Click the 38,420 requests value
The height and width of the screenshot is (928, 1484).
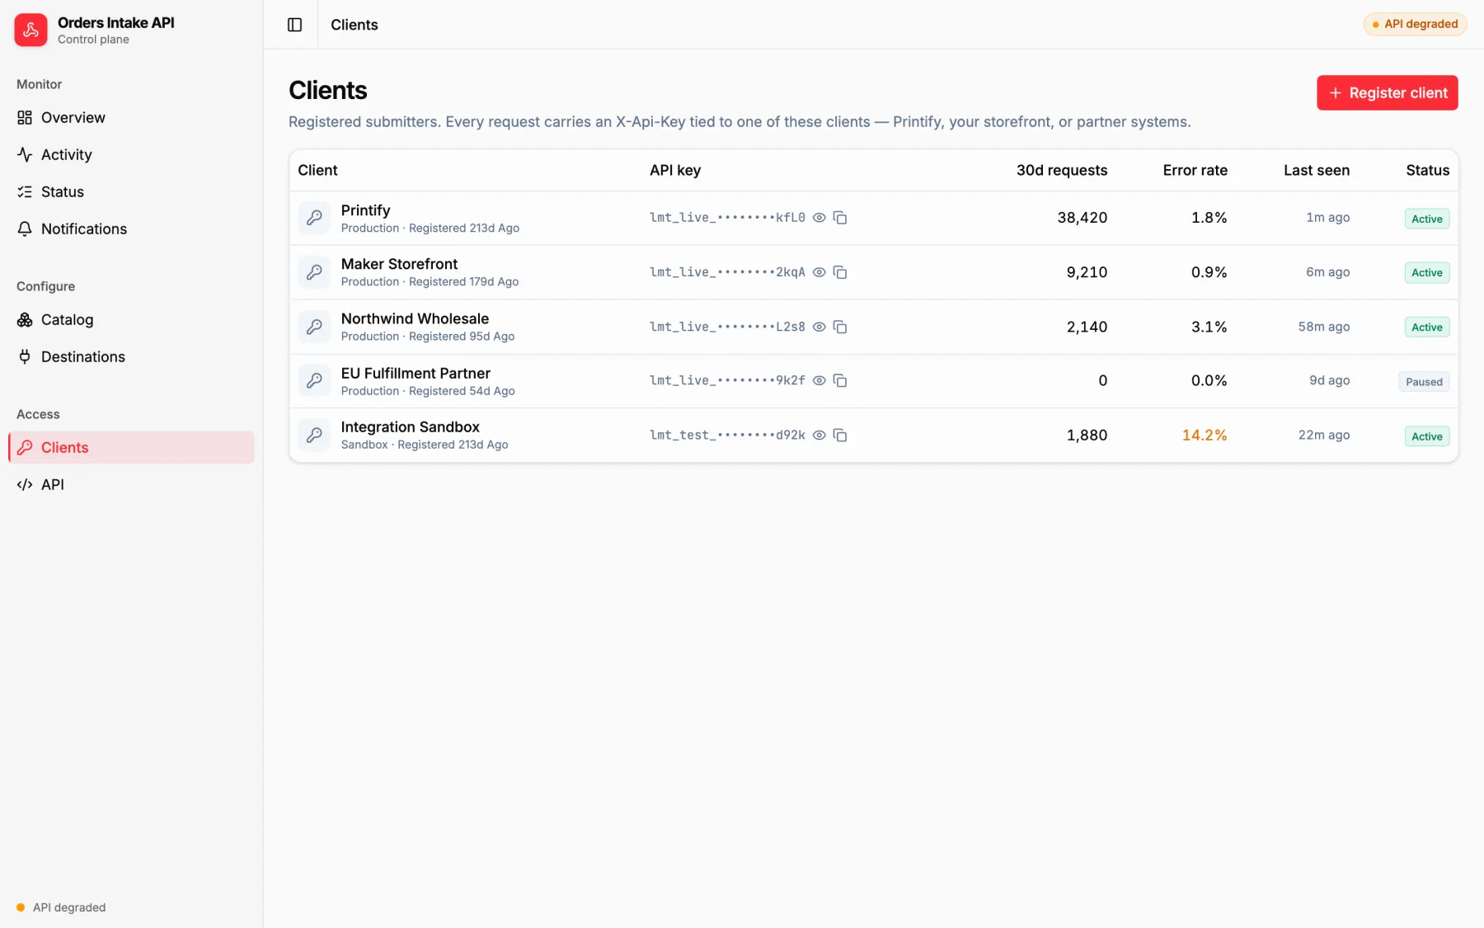pyautogui.click(x=1082, y=218)
